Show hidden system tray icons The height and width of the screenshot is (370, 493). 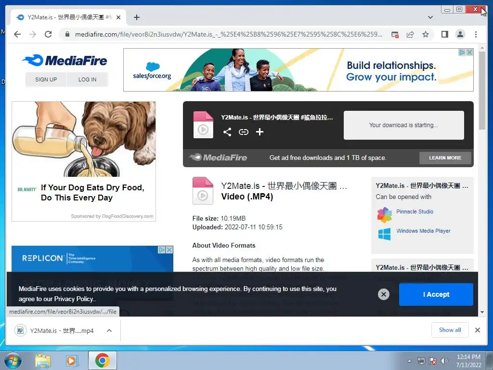[x=409, y=361]
